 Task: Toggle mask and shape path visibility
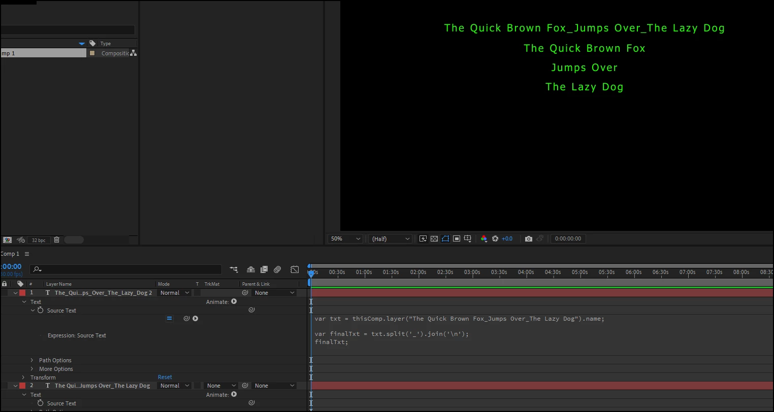(x=445, y=238)
